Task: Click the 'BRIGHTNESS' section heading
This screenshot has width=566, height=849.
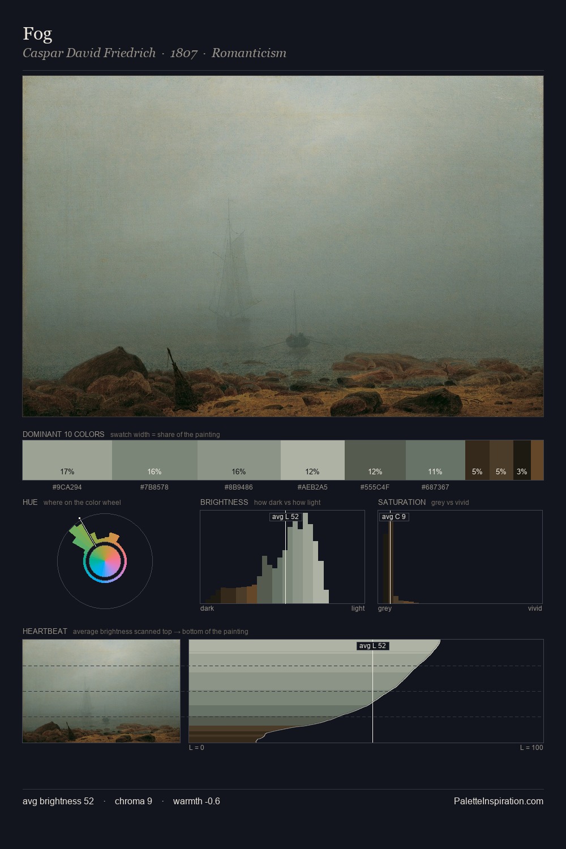Action: point(224,502)
